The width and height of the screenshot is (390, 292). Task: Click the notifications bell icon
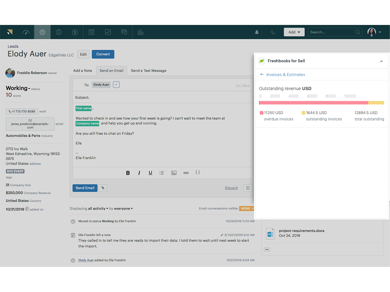257,32
